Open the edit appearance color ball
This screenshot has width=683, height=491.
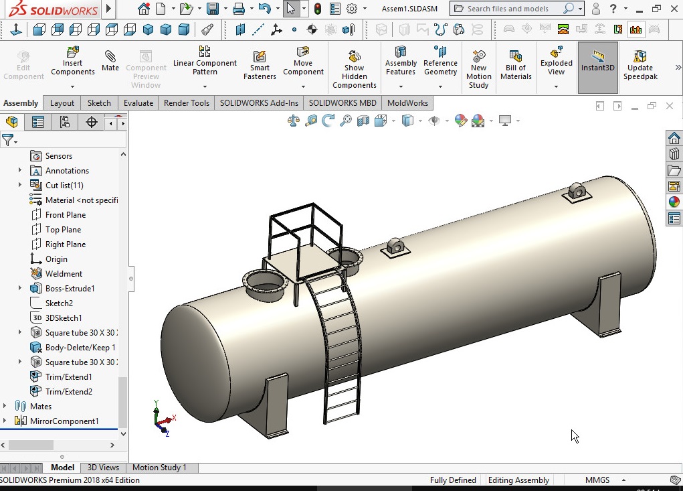460,121
